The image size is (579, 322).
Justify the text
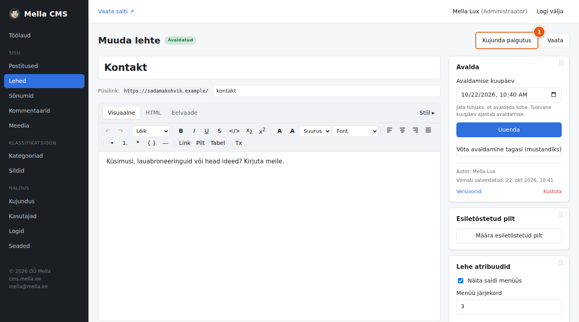pos(428,130)
